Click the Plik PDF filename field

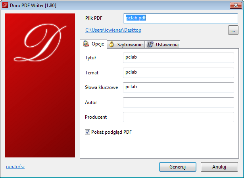(x=181, y=19)
